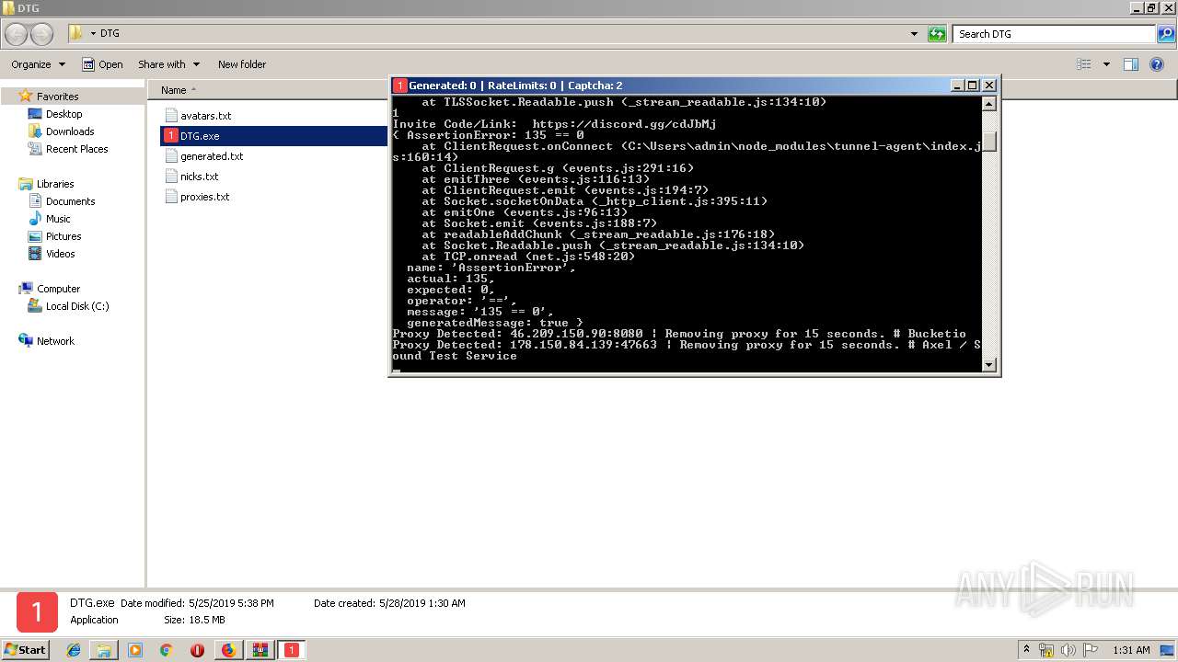Open the Organize dropdown menu
Viewport: 1178px width, 662px height.
tap(39, 64)
